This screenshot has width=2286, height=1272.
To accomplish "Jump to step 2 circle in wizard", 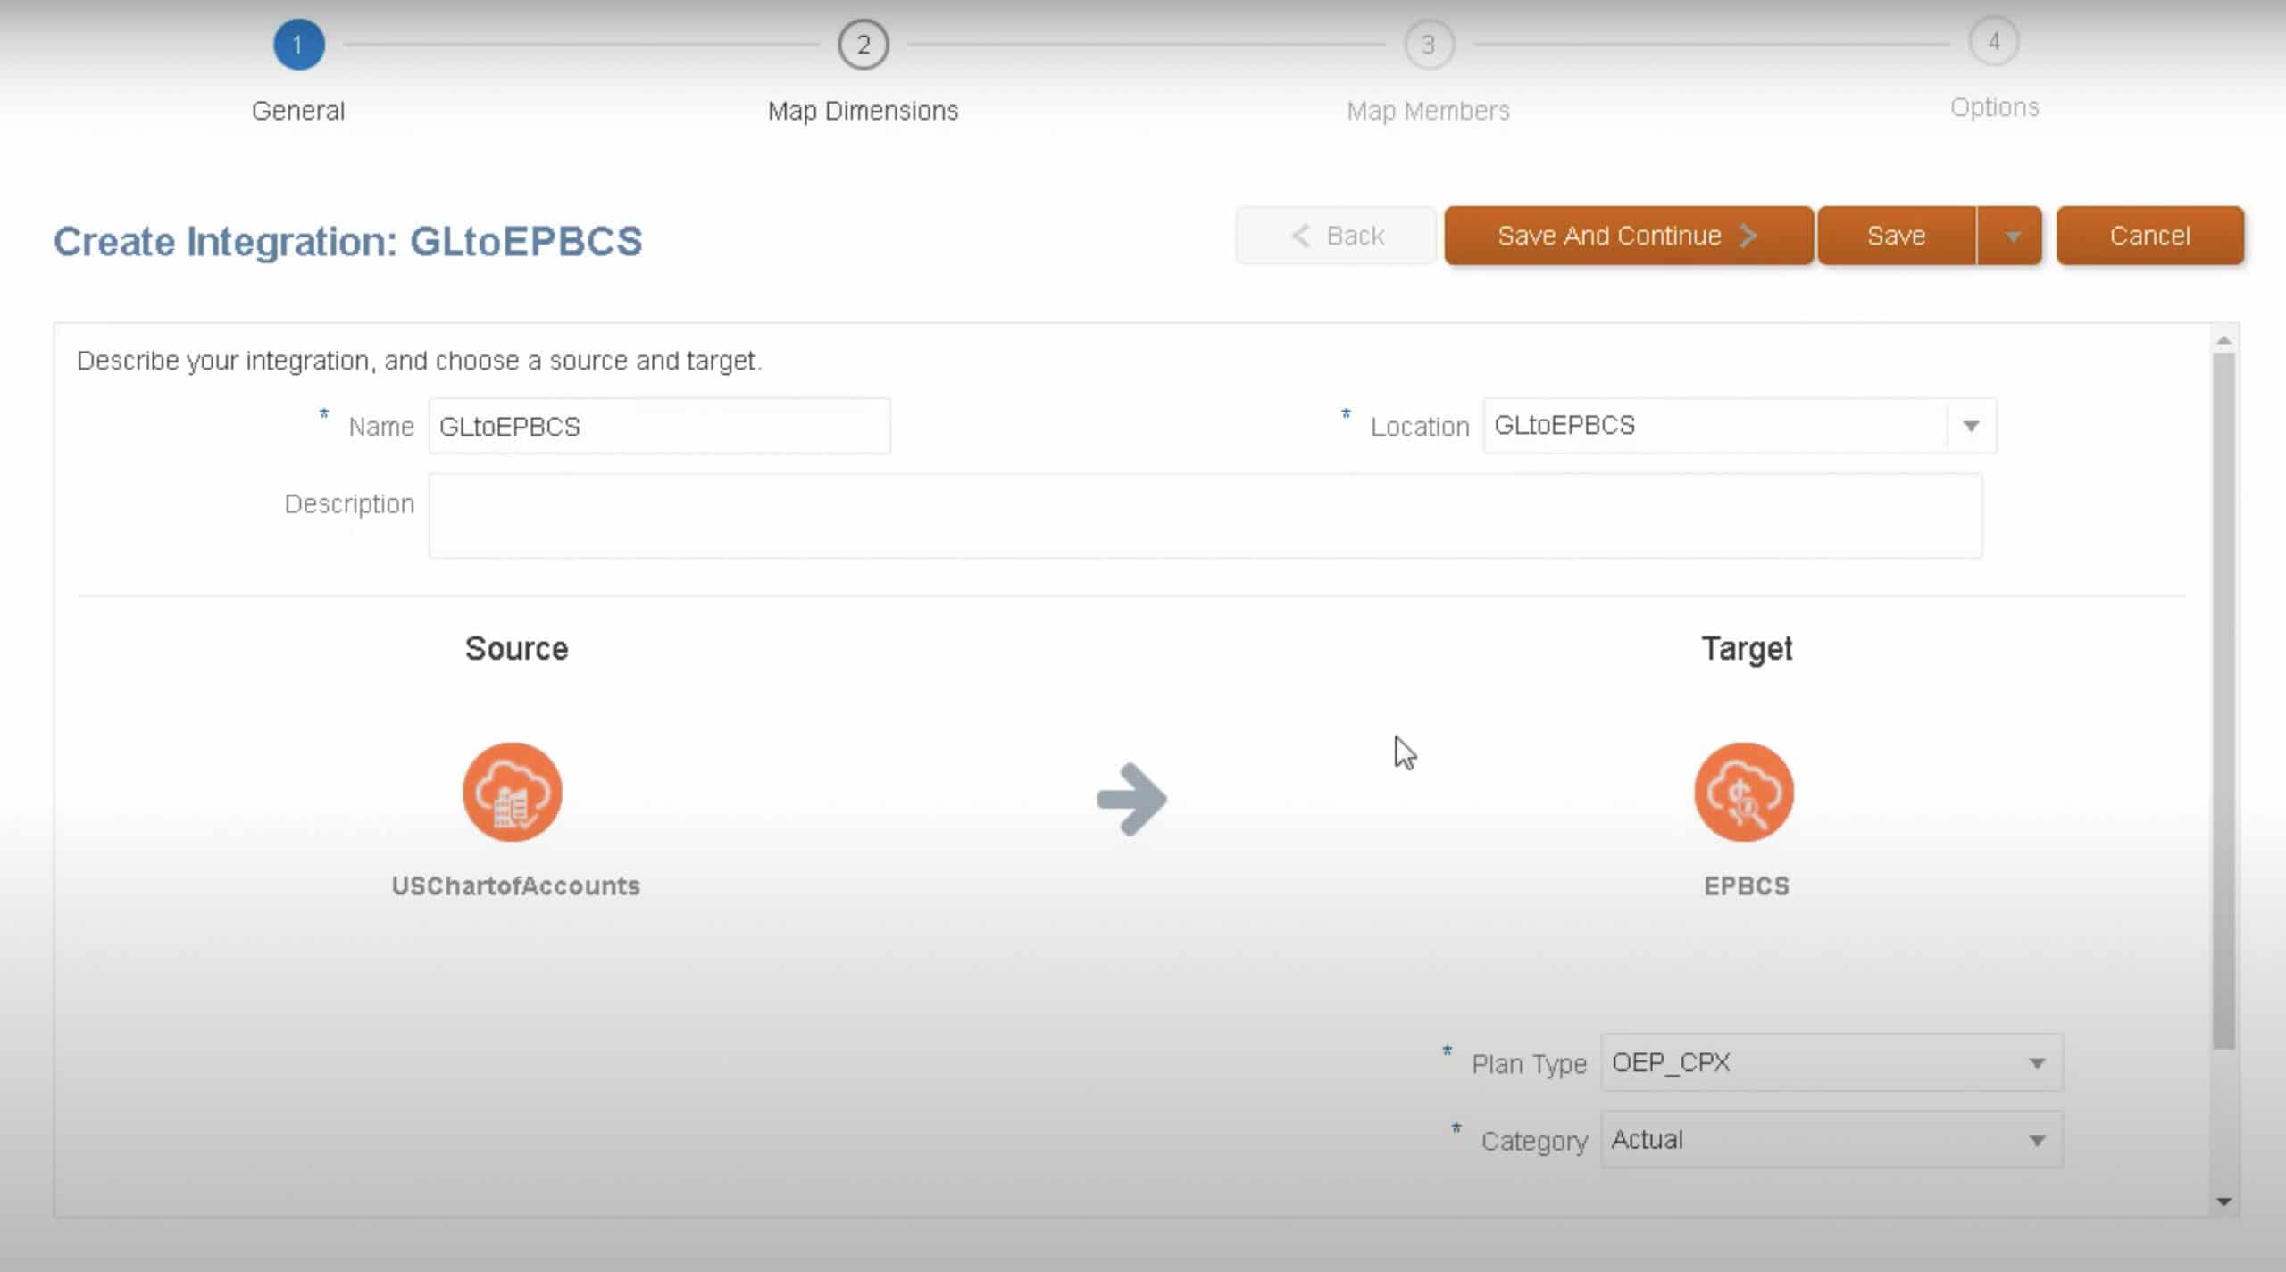I will [x=863, y=45].
